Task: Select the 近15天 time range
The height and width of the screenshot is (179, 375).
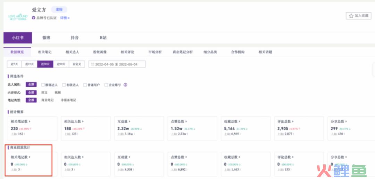Action: tap(30, 64)
